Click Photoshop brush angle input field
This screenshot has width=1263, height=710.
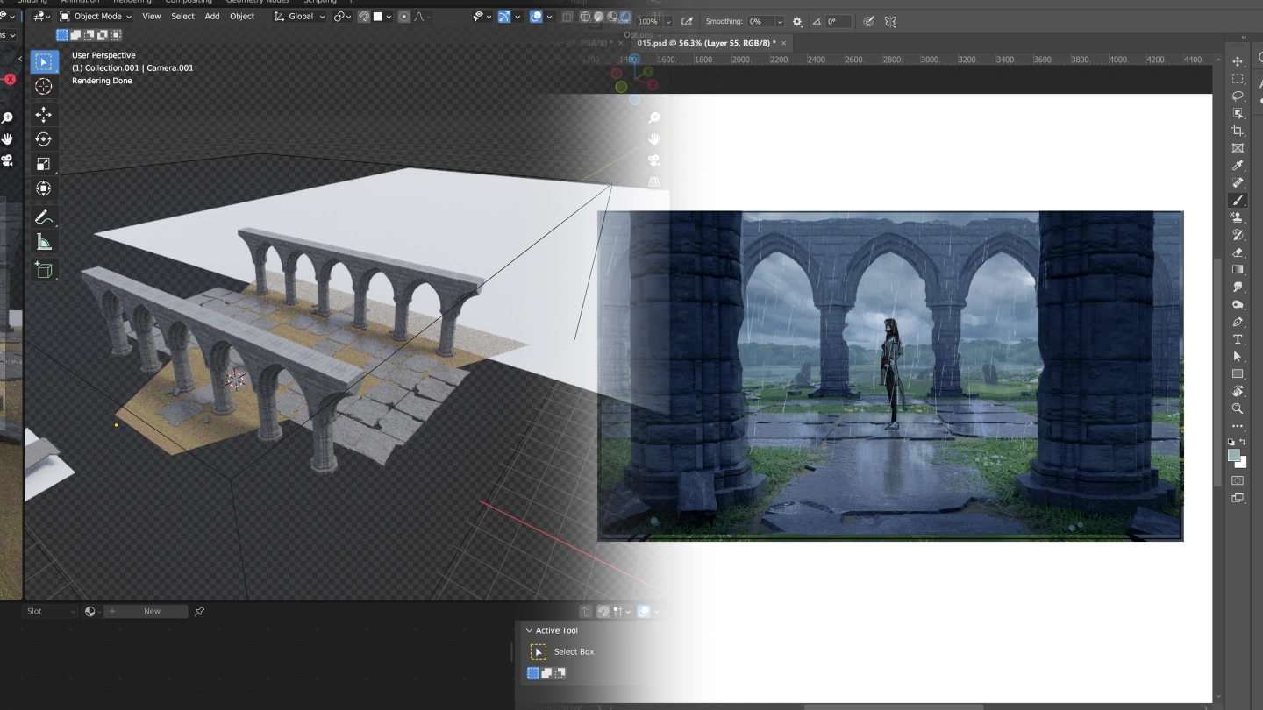click(839, 21)
